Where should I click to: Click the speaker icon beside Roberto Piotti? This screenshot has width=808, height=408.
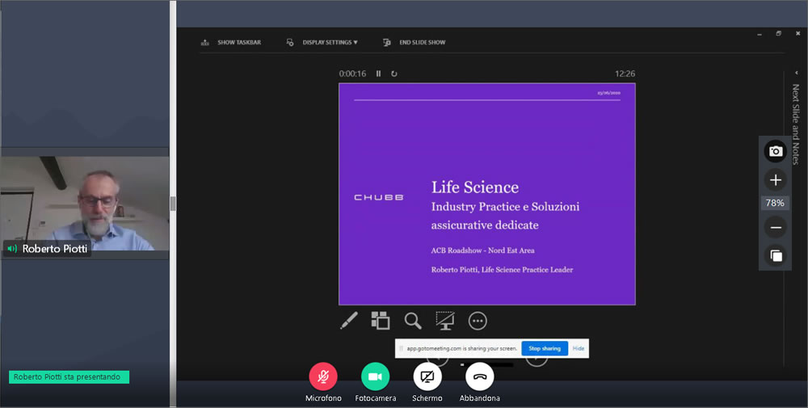(x=12, y=249)
